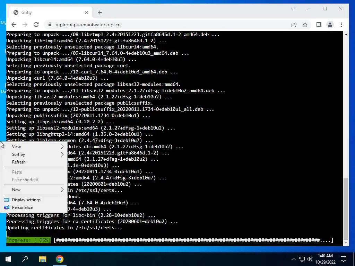Click 'Unpacking publicsuffix' line
The height and width of the screenshot is (266, 355).
[x=78, y=116]
